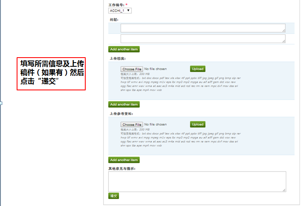Click the first question text field
Screen dimensions: 302x206
(203, 28)
